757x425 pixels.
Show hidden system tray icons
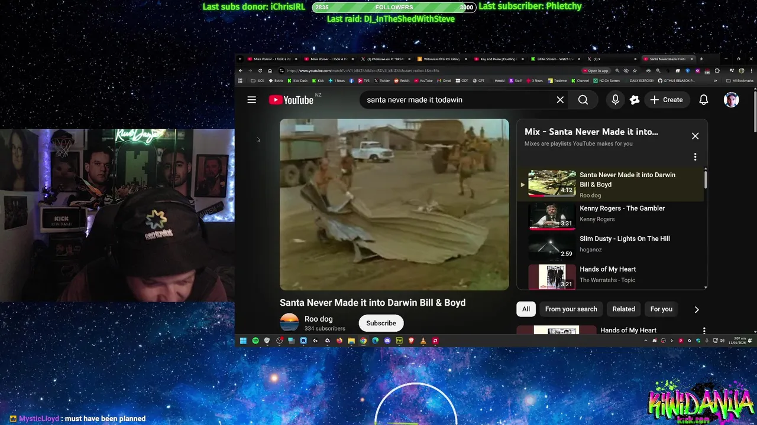pyautogui.click(x=645, y=341)
